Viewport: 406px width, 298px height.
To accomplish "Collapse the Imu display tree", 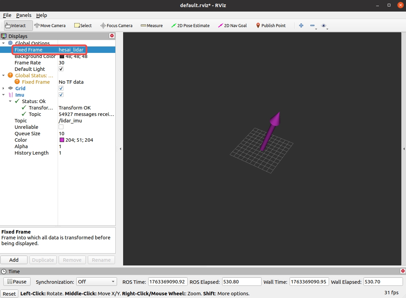I will tap(3, 95).
